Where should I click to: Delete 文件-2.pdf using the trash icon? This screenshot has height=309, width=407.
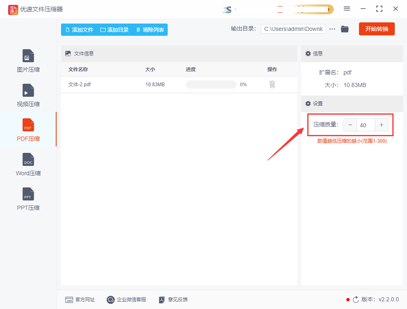[x=272, y=84]
